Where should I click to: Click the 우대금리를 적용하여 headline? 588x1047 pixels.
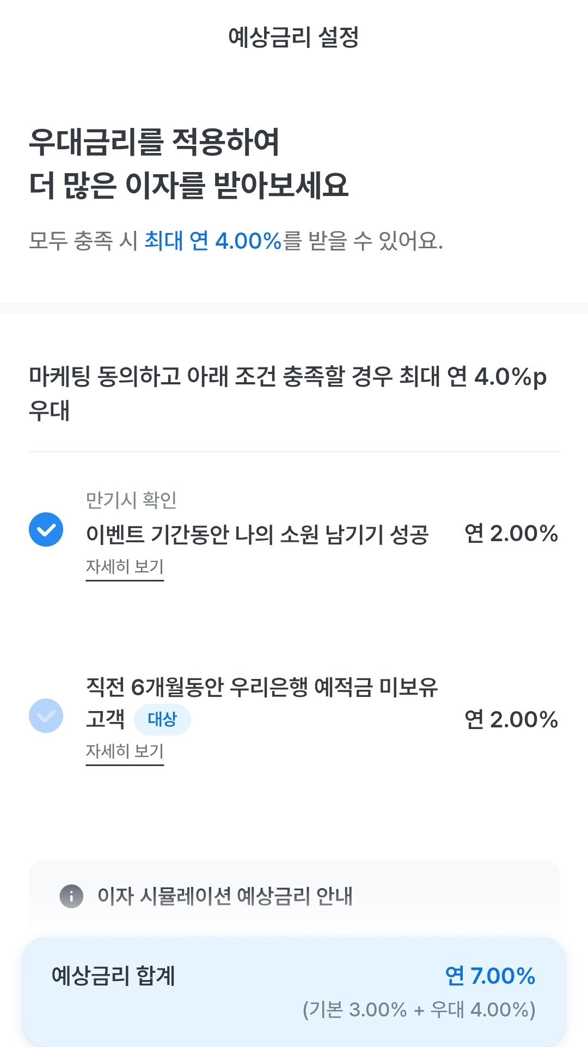[154, 143]
